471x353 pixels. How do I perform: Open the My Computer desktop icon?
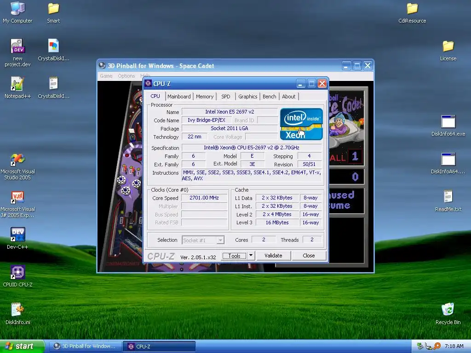click(x=17, y=12)
